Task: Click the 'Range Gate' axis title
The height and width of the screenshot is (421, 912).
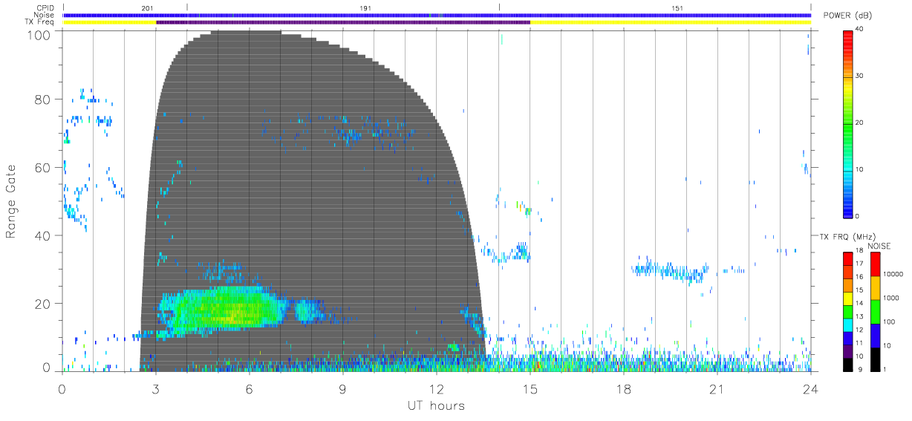Action: pos(12,202)
